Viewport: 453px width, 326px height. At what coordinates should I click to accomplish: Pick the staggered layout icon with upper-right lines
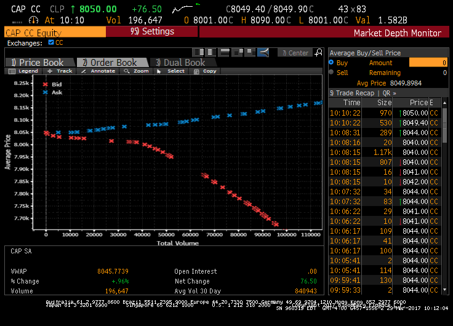(238, 52)
